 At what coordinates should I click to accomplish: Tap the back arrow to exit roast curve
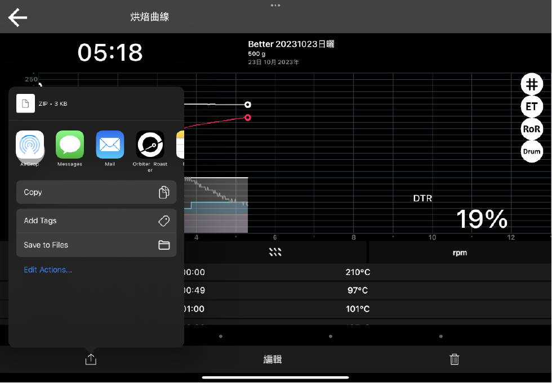17,17
